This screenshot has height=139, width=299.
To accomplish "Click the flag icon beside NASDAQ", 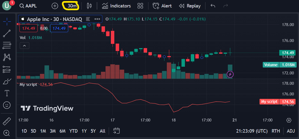I will click(88, 19).
